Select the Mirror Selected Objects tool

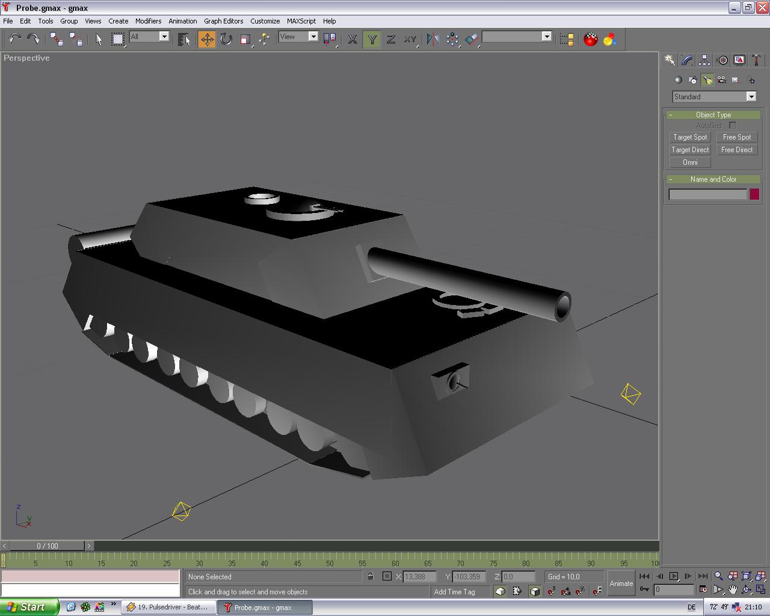[x=433, y=40]
